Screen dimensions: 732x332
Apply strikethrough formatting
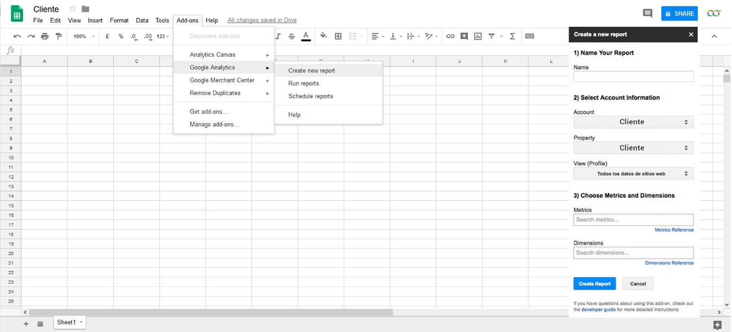pyautogui.click(x=292, y=36)
